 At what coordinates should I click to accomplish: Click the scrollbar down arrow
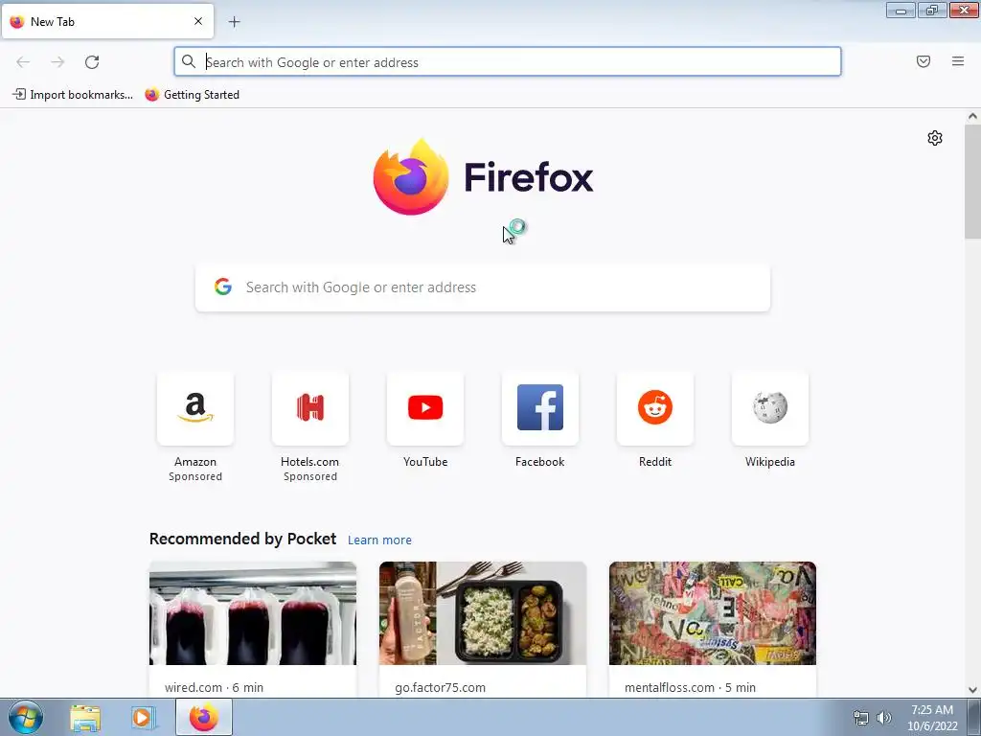[x=972, y=690]
